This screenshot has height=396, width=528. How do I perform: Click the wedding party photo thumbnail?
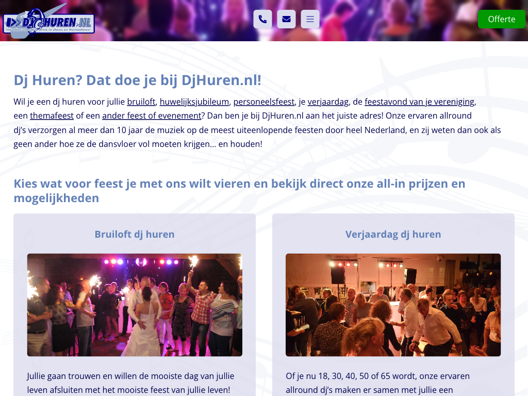tap(135, 305)
